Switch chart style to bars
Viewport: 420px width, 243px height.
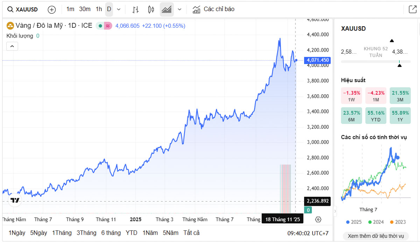click(x=135, y=9)
